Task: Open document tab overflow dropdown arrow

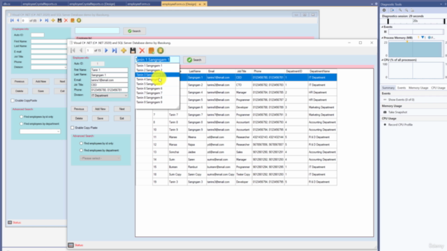Action: point(372,4)
